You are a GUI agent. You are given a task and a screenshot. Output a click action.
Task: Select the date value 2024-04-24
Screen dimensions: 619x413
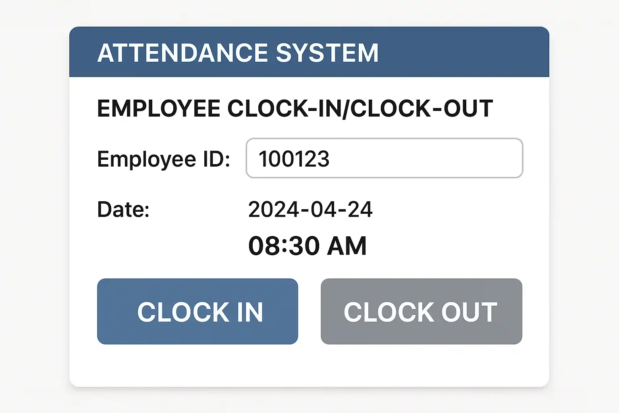point(310,209)
